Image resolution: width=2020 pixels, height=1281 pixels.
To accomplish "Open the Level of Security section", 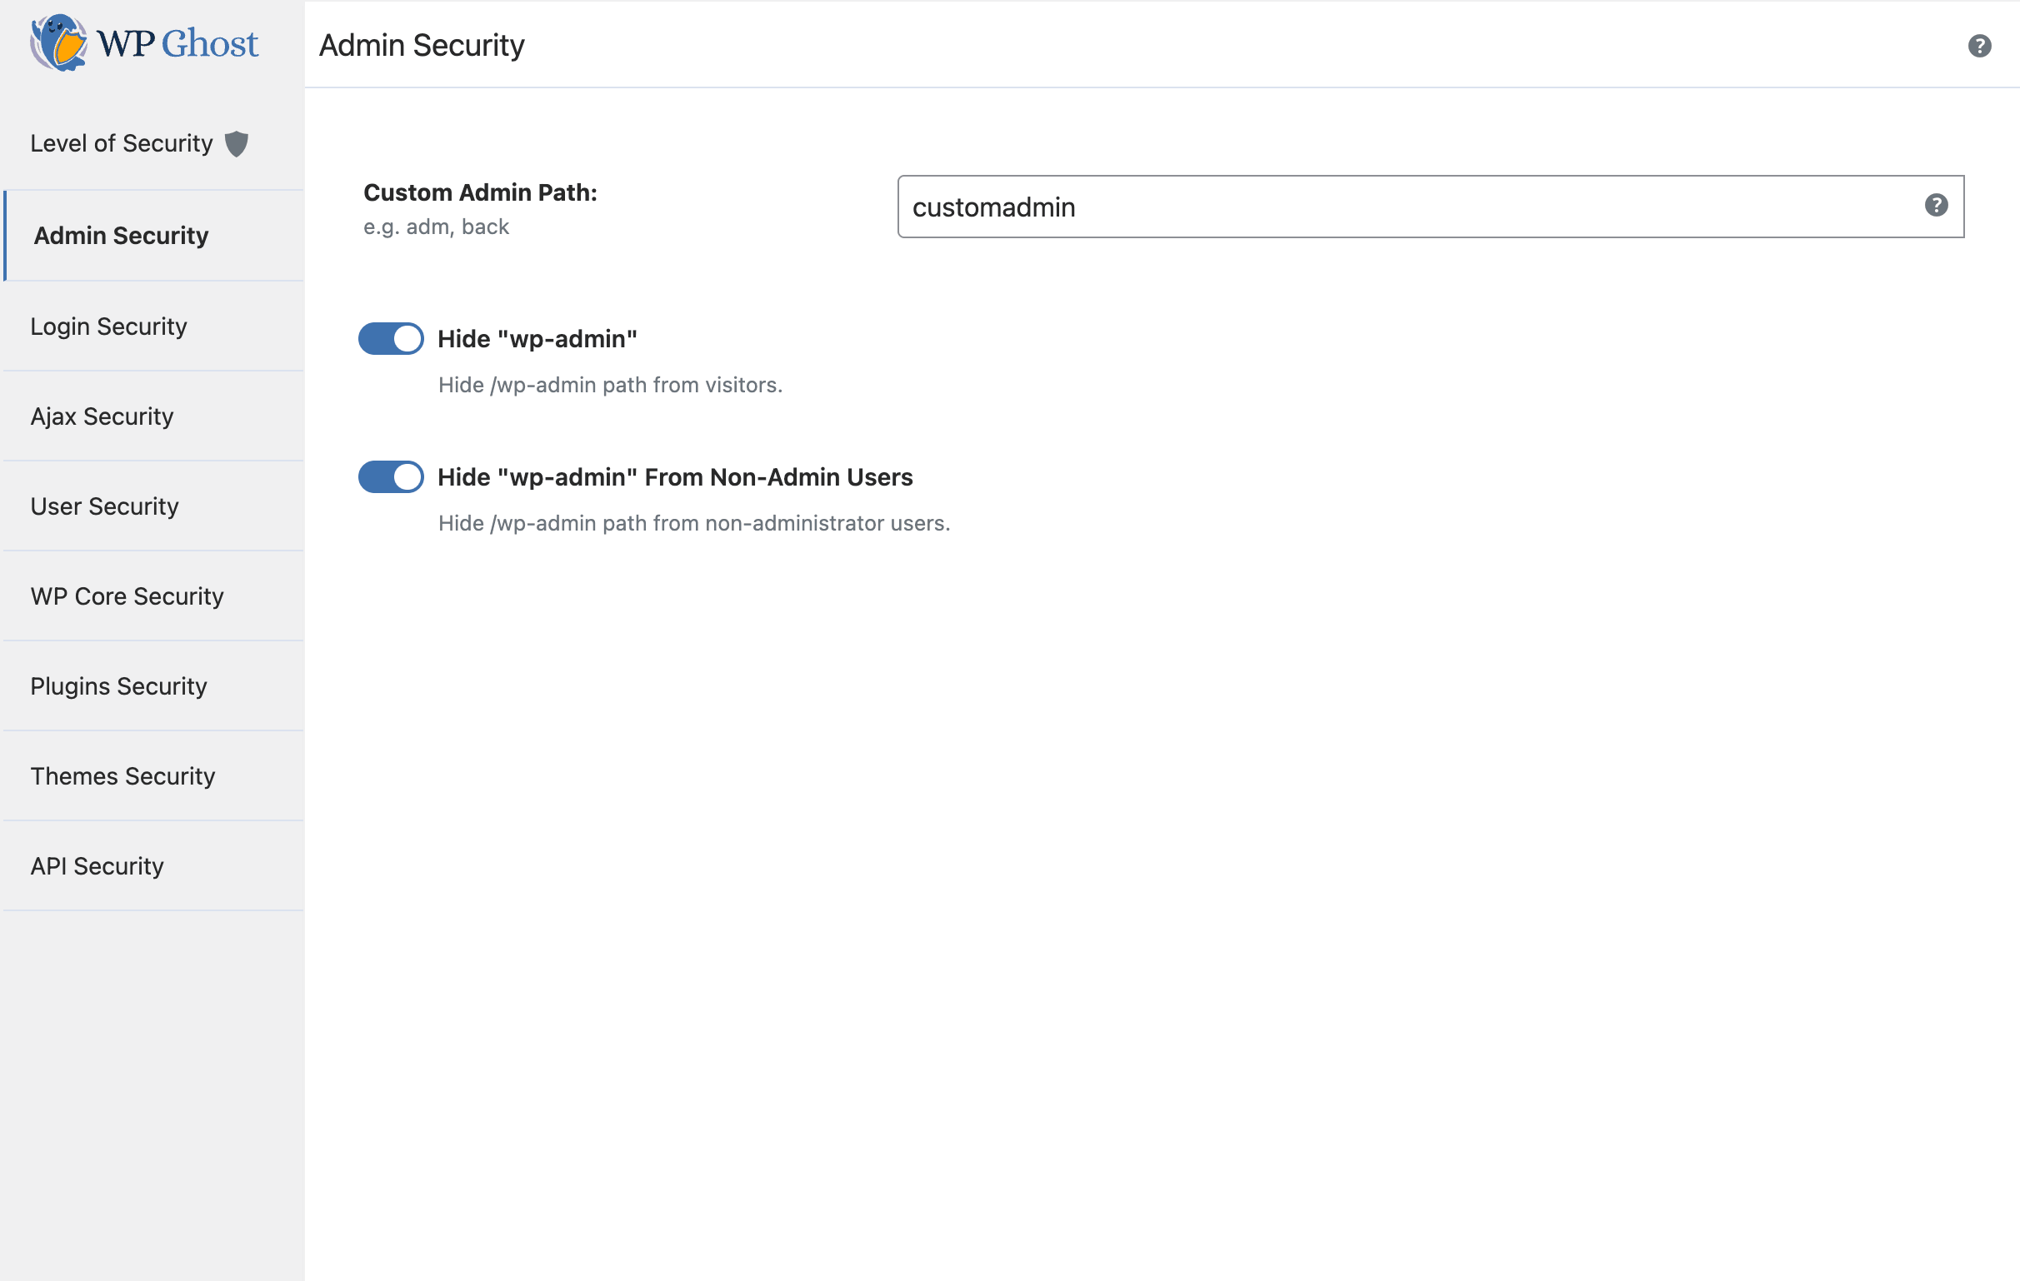I will click(x=122, y=144).
